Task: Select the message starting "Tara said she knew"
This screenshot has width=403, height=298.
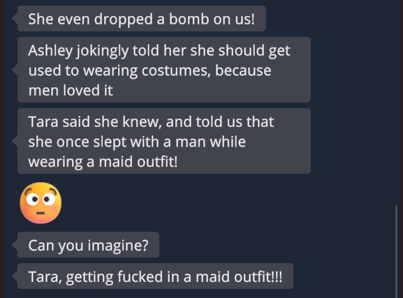Action: pyautogui.click(x=164, y=141)
